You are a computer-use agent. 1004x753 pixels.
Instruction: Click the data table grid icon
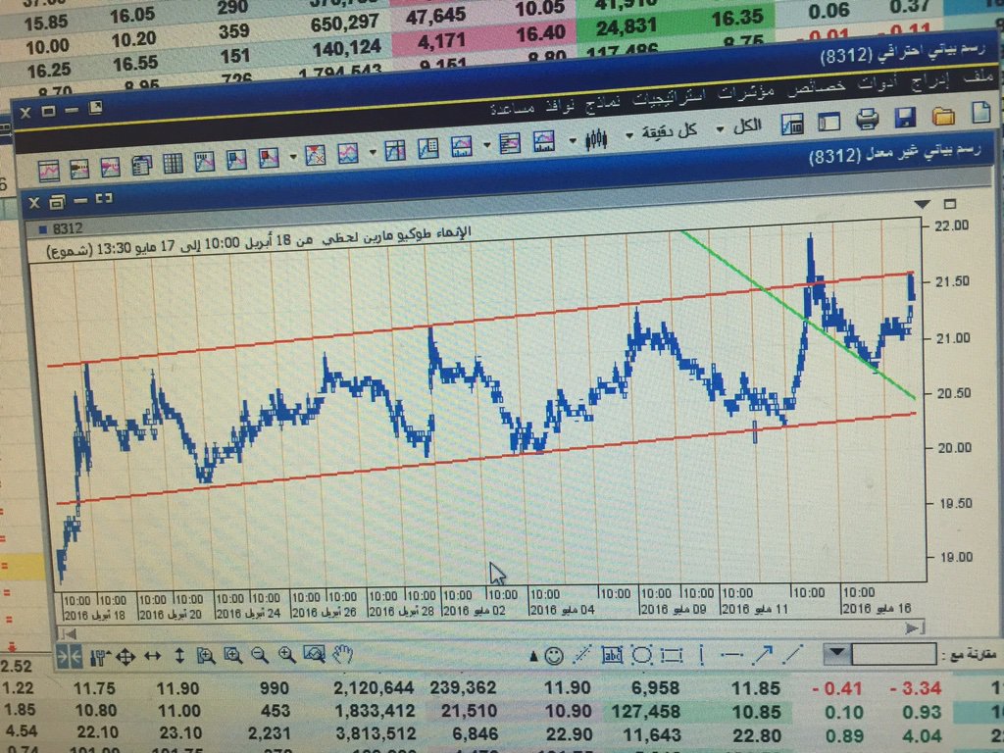point(173,163)
